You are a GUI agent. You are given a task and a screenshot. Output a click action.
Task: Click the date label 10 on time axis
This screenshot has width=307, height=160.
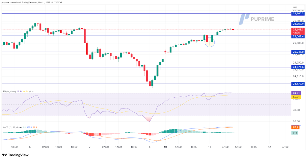(165, 147)
